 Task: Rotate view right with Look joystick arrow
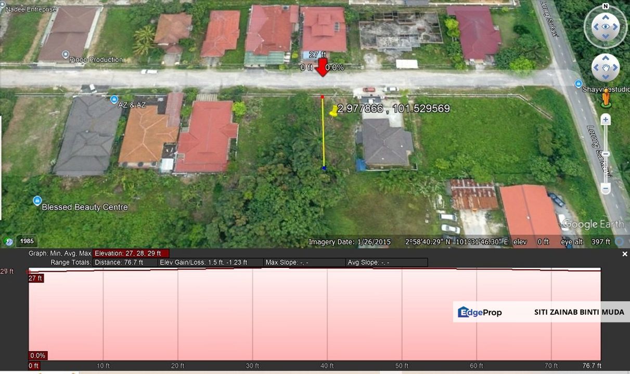(616, 28)
